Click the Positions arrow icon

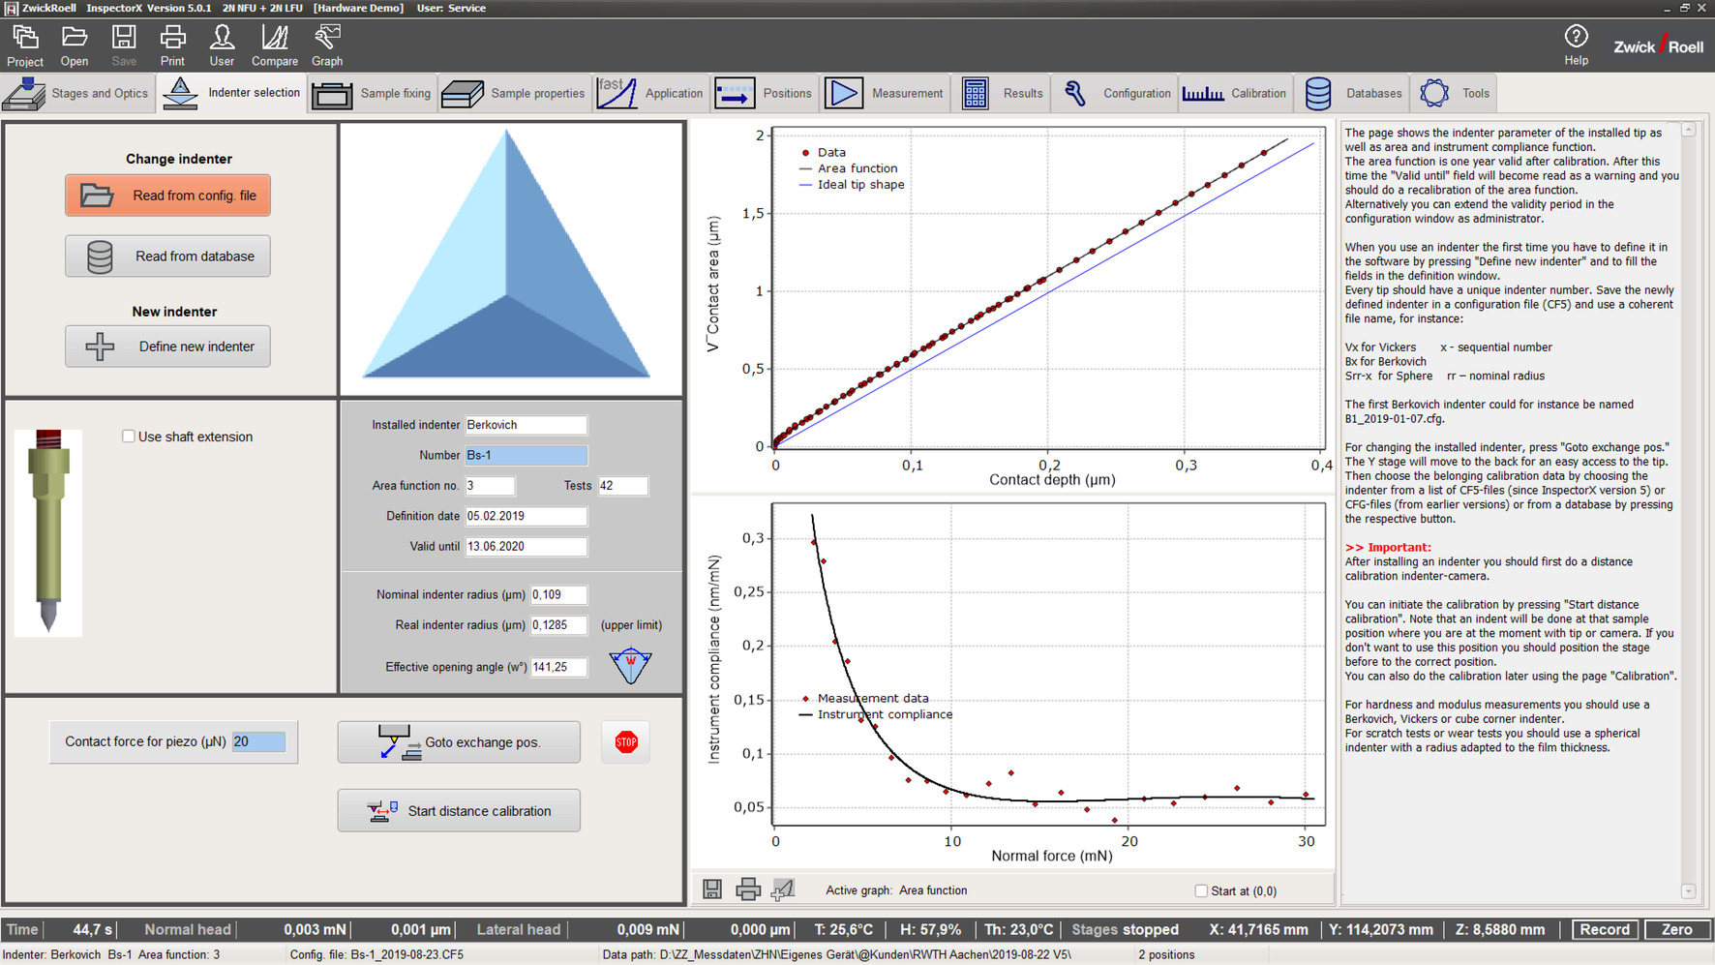coord(735,94)
